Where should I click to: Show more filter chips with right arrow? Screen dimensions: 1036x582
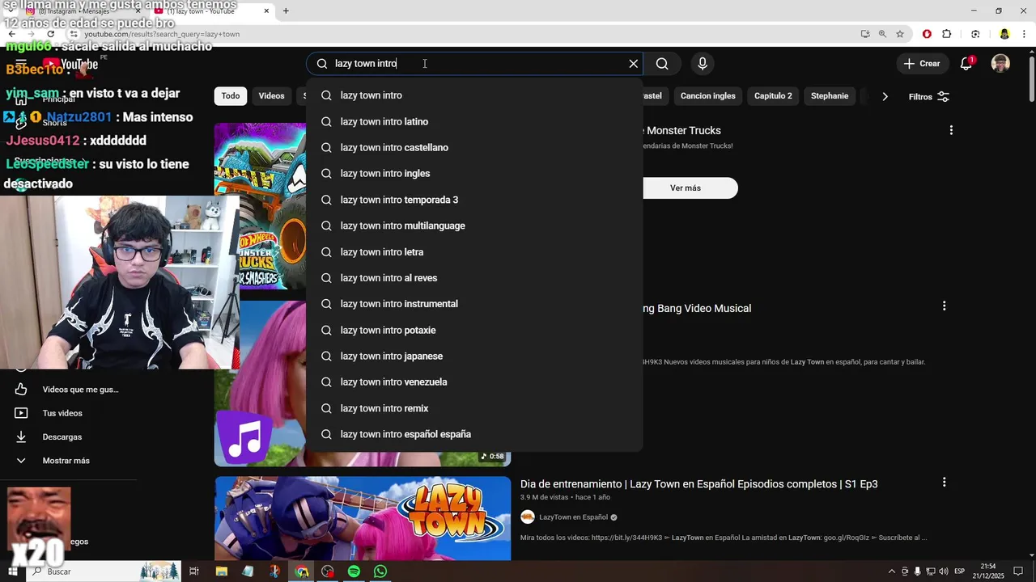pos(885,96)
